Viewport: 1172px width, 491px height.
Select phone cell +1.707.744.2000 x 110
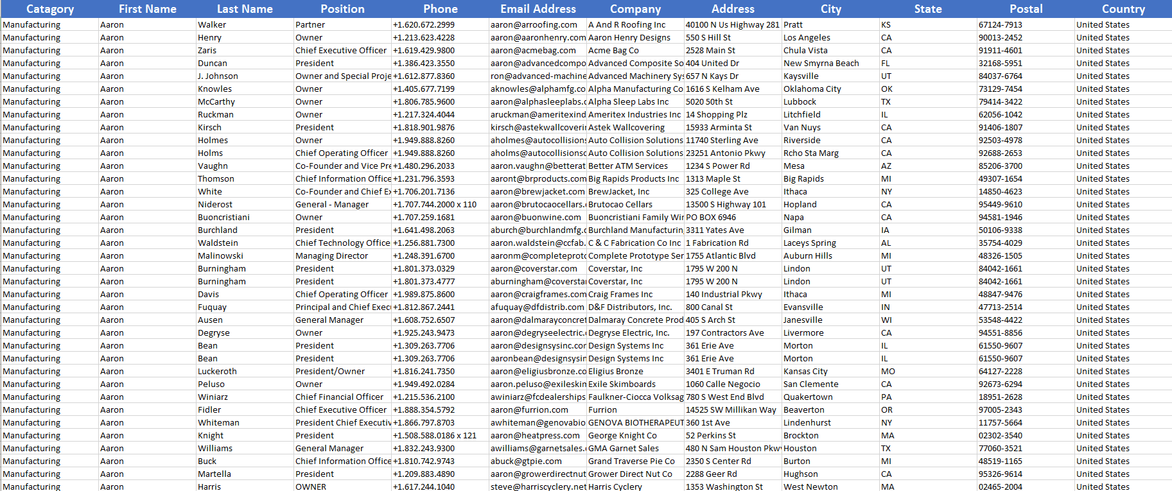(x=440, y=204)
